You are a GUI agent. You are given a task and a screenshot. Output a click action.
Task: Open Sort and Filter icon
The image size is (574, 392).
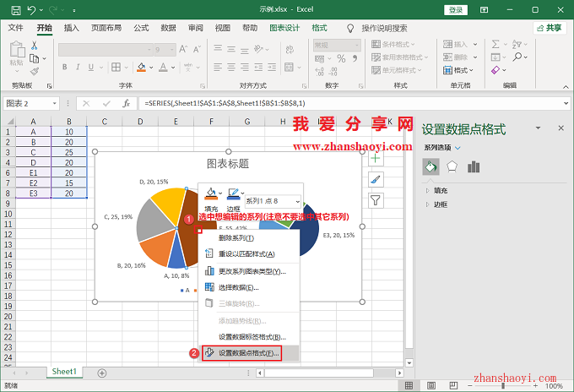pyautogui.click(x=517, y=44)
